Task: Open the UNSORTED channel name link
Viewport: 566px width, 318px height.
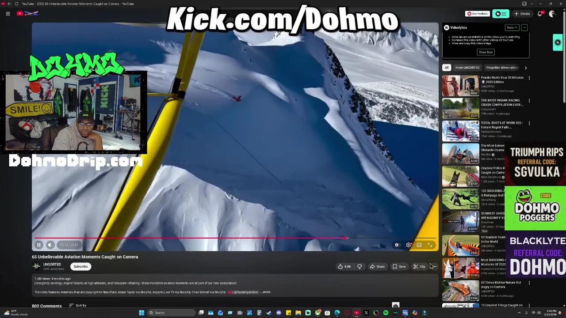Action: tap(52, 264)
